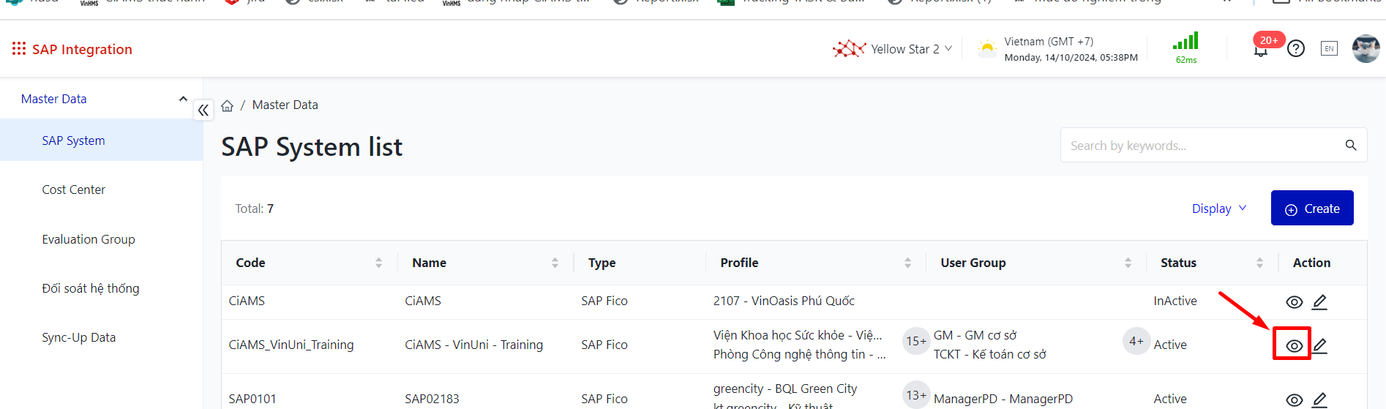1386x409 pixels.
Task: Expand the Display dropdown
Action: 1218,209
